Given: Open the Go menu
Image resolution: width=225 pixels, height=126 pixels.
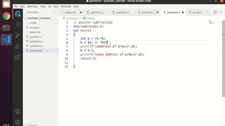Looking at the screenshot, I should click(x=50, y=6).
